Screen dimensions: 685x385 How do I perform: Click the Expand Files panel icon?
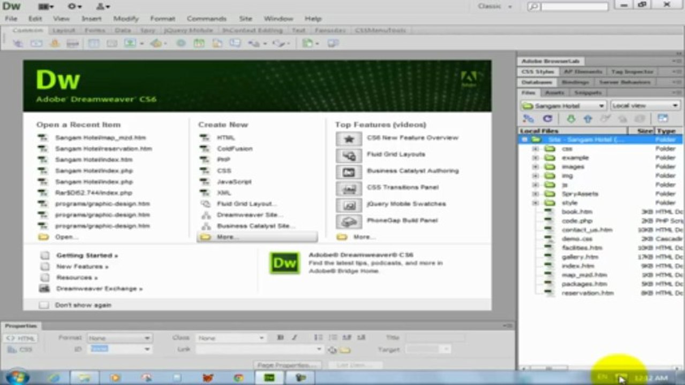point(663,119)
